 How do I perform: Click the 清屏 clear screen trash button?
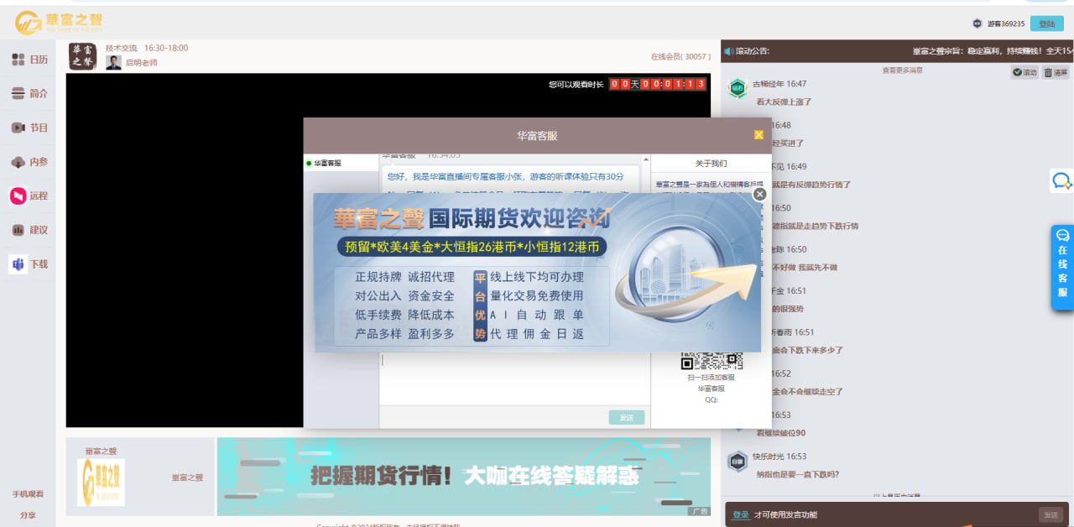(1056, 73)
